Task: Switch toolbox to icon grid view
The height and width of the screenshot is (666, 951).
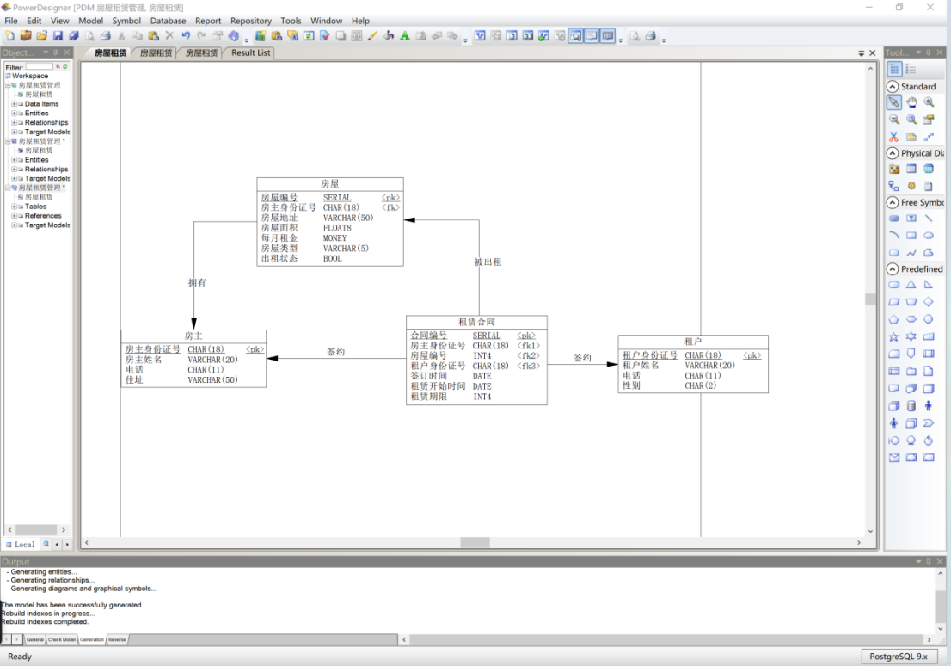Action: pyautogui.click(x=894, y=69)
